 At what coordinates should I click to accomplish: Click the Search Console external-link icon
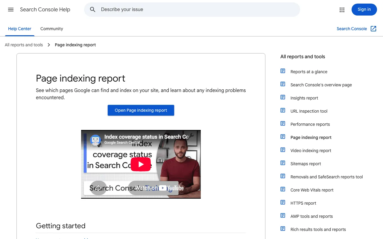click(373, 29)
